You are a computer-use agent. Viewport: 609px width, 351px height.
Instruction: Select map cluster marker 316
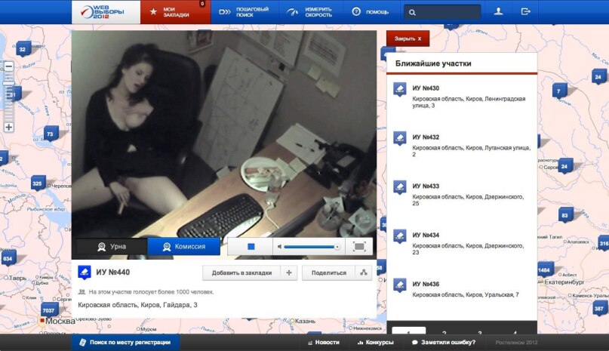(x=604, y=243)
